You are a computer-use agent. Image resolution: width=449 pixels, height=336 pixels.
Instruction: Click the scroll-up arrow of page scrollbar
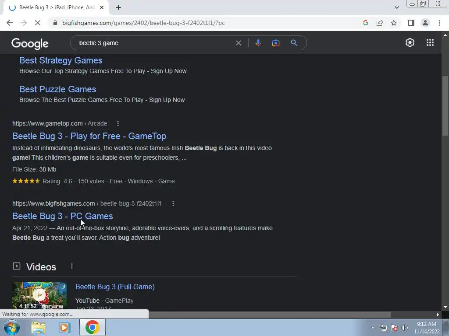(445, 35)
